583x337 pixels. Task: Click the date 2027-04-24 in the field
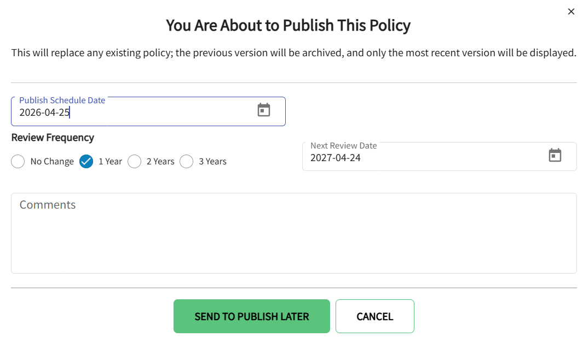(337, 158)
